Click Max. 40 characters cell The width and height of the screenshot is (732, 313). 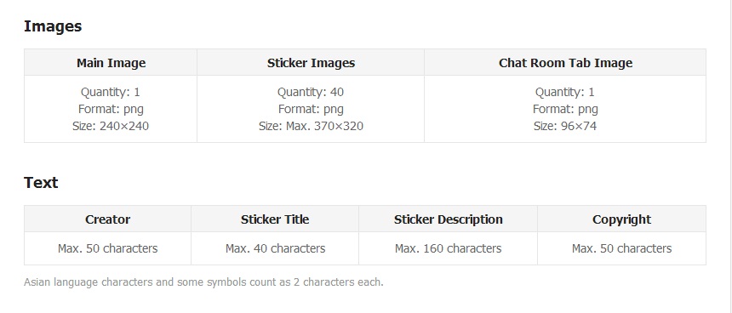pos(275,248)
